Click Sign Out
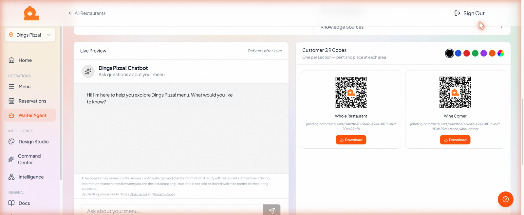 tap(470, 13)
